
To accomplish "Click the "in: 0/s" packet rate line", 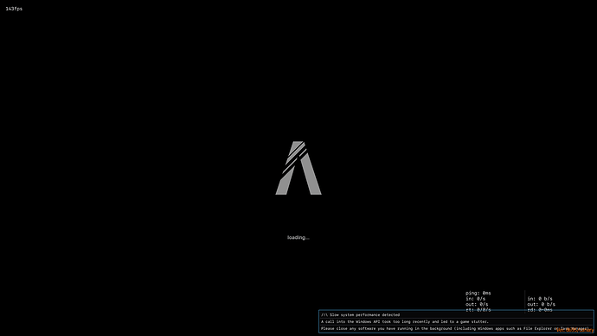I will coord(475,299).
